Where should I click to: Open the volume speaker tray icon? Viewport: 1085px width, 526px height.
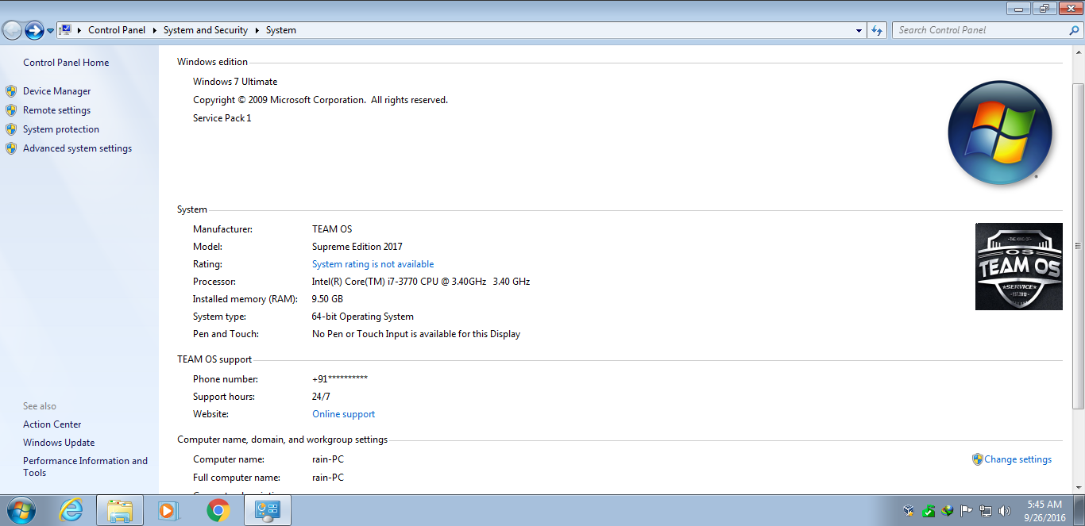[x=1005, y=511]
